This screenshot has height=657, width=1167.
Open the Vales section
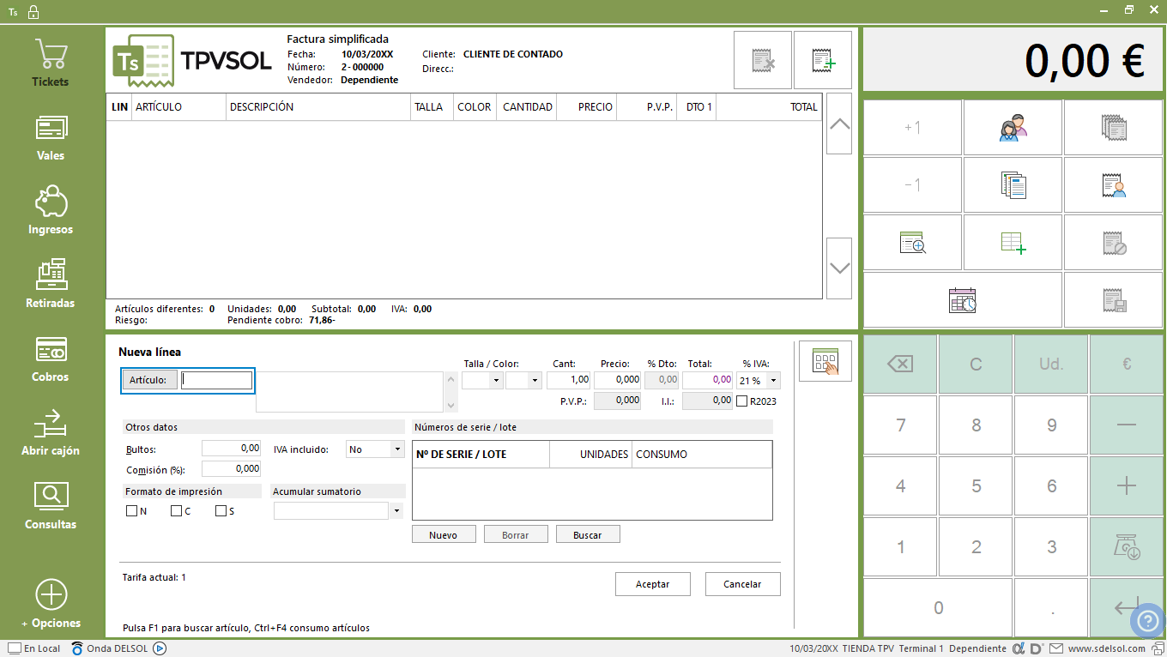coord(51,138)
